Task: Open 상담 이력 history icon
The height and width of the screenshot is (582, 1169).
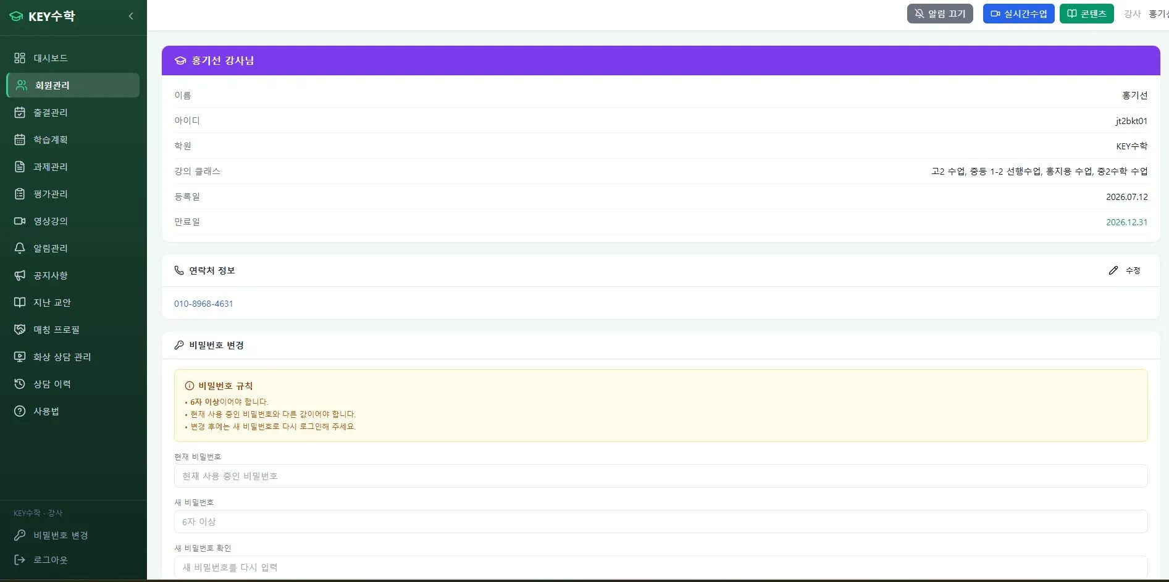Action: pyautogui.click(x=20, y=384)
